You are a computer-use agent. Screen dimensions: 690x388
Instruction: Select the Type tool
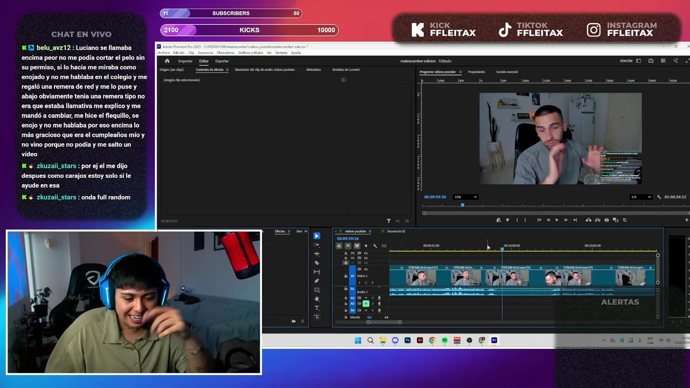pos(316,308)
